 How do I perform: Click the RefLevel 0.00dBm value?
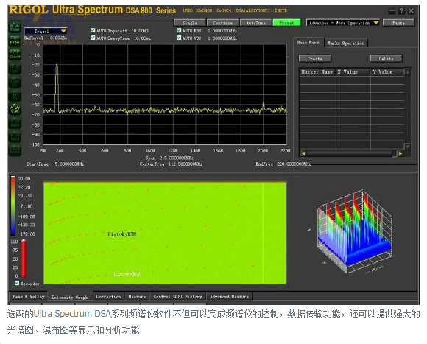coord(59,38)
